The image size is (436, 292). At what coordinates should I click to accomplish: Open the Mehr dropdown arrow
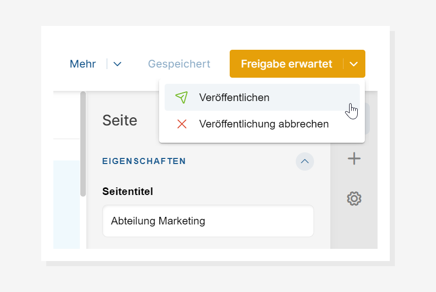117,64
